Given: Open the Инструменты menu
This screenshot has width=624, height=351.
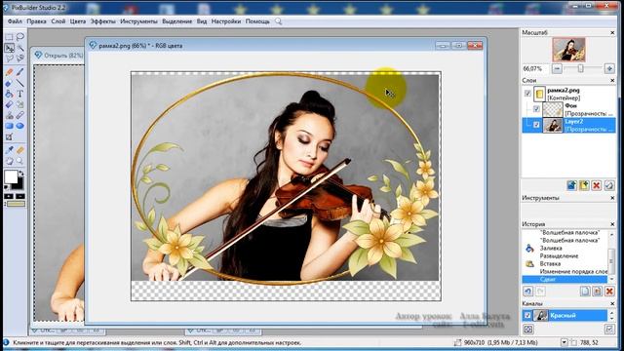Looking at the screenshot, I should point(138,21).
